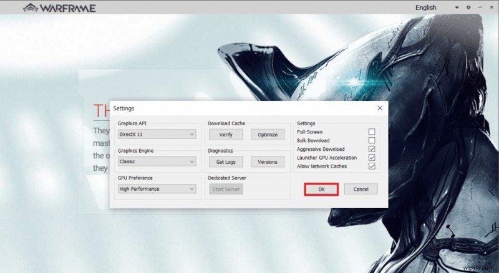Viewport: 499px width, 273px height.
Task: Open the English language dropdown arrow
Action: tap(457, 7)
